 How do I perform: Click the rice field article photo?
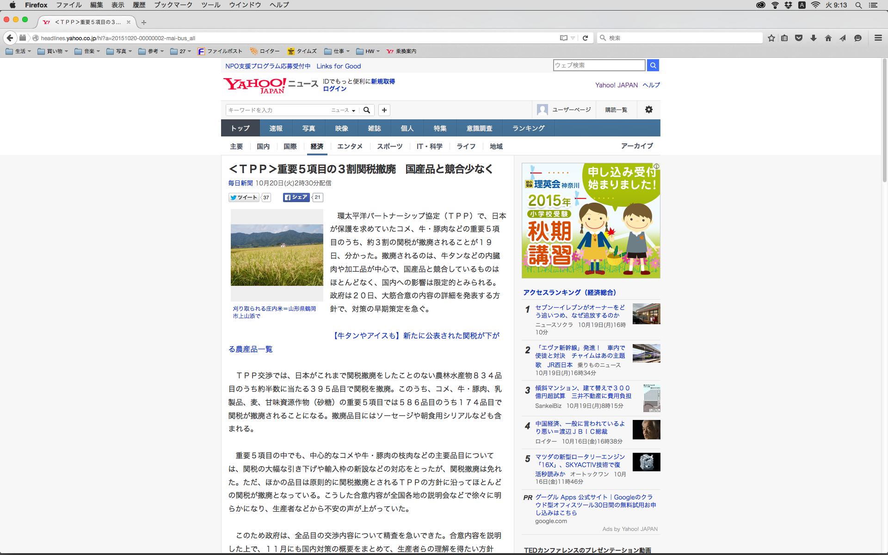(277, 255)
